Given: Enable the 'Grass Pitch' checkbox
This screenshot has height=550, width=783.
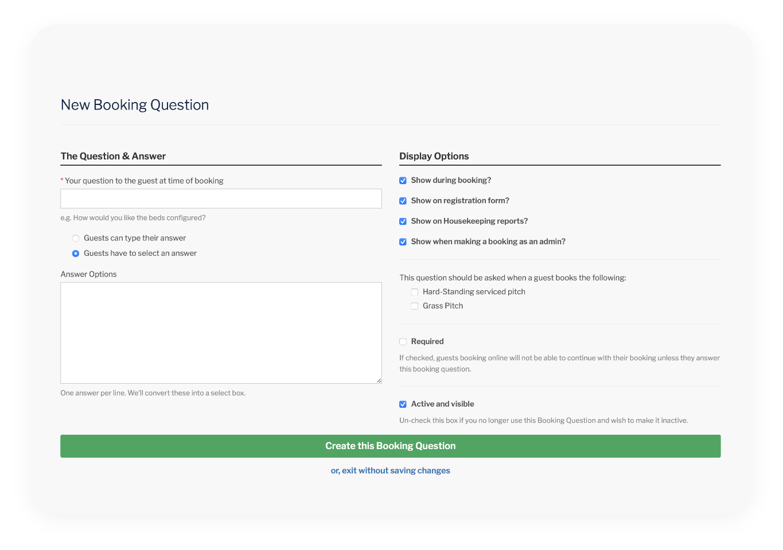Looking at the screenshot, I should tap(415, 306).
